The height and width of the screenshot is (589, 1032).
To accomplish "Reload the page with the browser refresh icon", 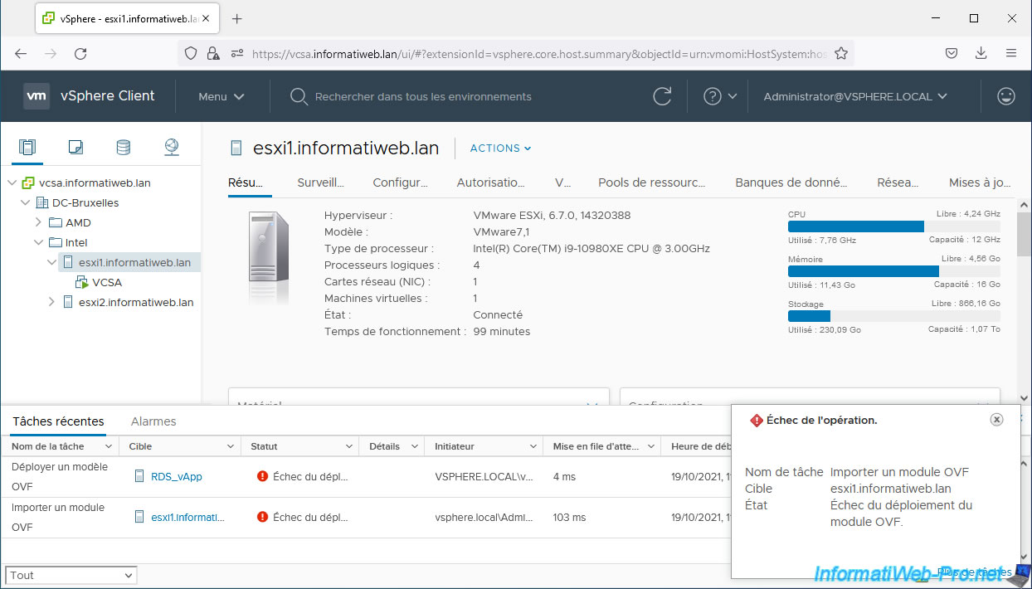I will click(x=80, y=53).
